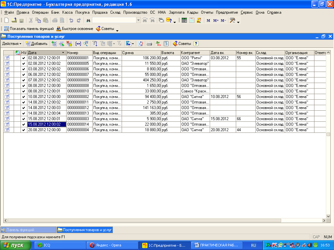Image resolution: width=334 pixels, height=250 pixels.
Task: Switch to the Панель функций tab
Action: [x=28, y=230]
